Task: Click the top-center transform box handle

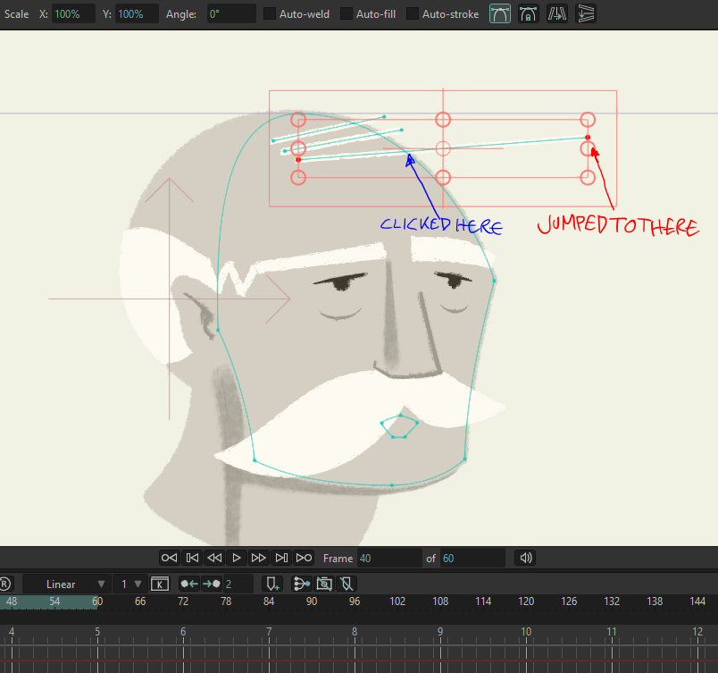Action: click(x=443, y=120)
